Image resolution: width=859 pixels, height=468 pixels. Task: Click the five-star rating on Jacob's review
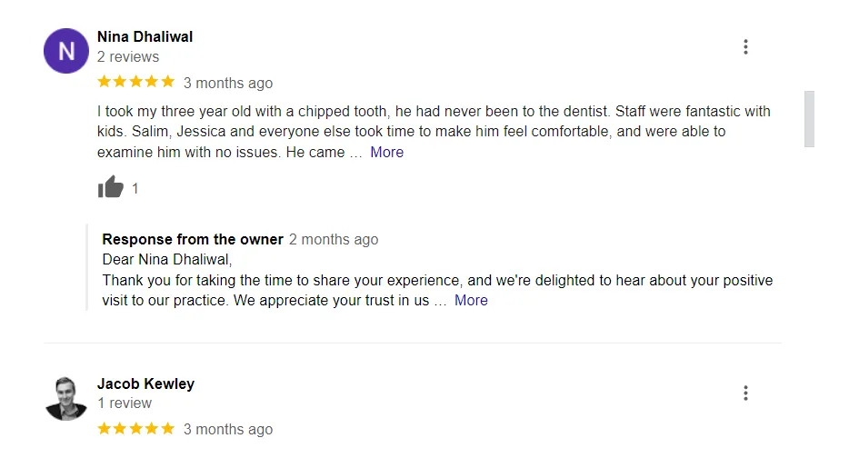[x=135, y=428]
